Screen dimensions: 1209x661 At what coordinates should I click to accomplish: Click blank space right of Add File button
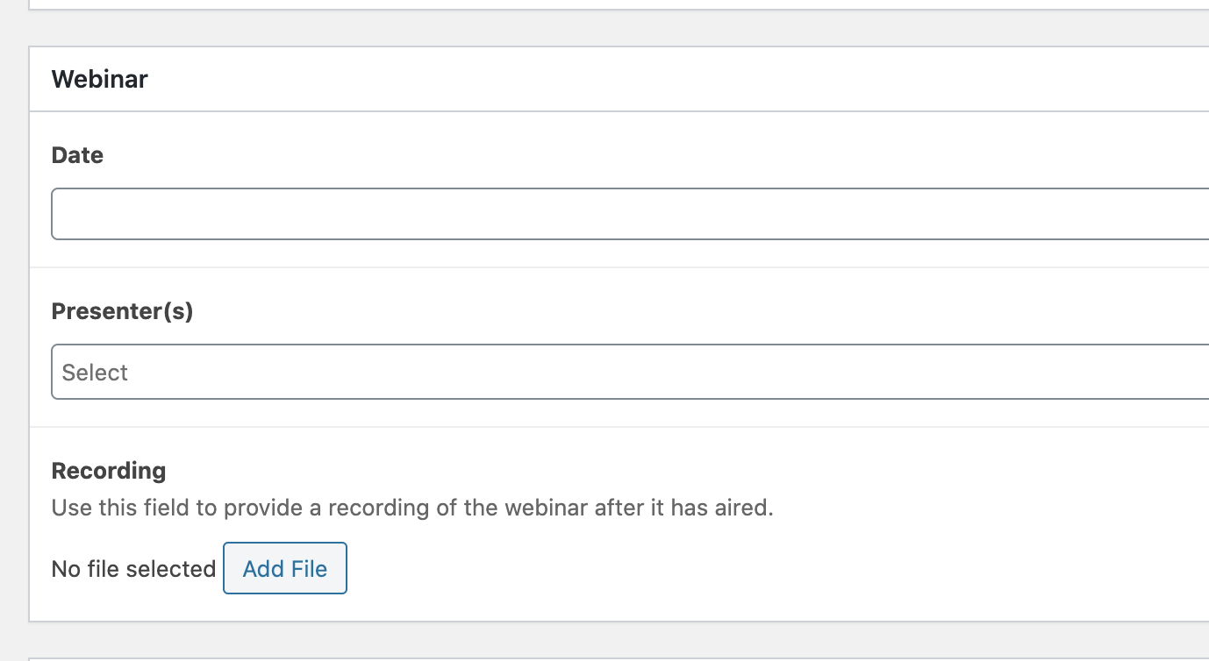pyautogui.click(x=702, y=569)
